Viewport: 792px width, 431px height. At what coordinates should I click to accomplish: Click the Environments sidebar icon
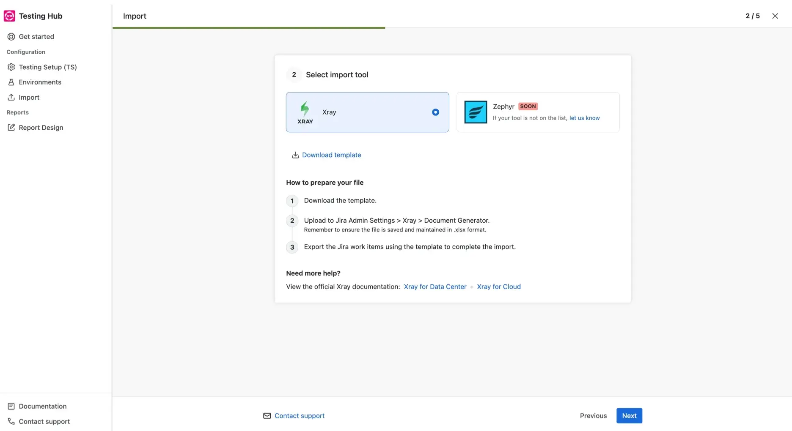(11, 82)
